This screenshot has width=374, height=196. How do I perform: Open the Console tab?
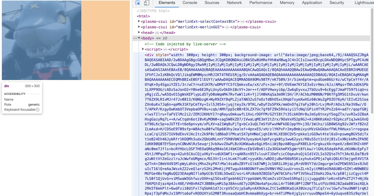tap(190, 3)
